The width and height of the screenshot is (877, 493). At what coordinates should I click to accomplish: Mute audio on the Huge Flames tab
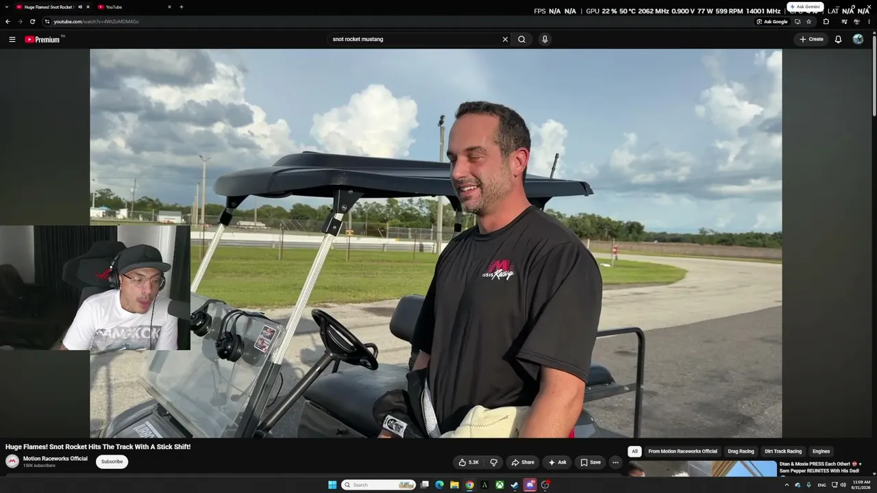coord(79,7)
